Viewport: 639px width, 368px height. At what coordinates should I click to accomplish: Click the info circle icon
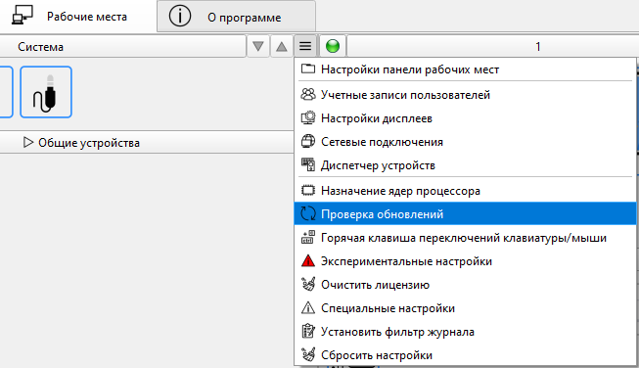(180, 17)
